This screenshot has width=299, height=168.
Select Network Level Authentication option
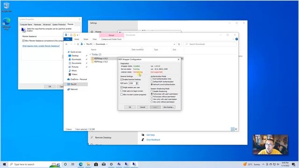[x=152, y=84]
